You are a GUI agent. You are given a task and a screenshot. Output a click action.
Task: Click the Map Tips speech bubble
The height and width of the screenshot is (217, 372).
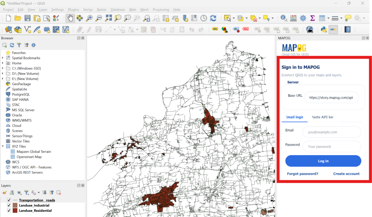pyautogui.click(x=348, y=18)
